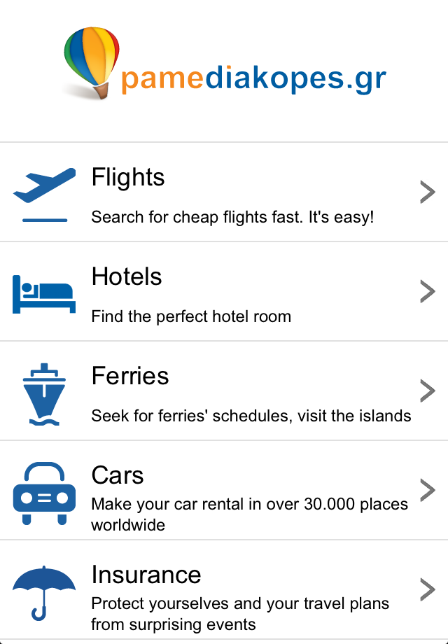Viewport: 448px width, 644px height.
Task: Tap the ship Ferries icon
Action: pos(44,393)
